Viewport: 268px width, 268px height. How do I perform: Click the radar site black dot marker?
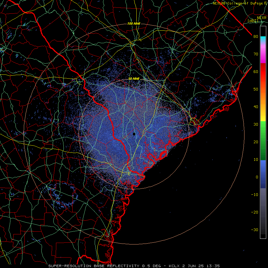134,134
